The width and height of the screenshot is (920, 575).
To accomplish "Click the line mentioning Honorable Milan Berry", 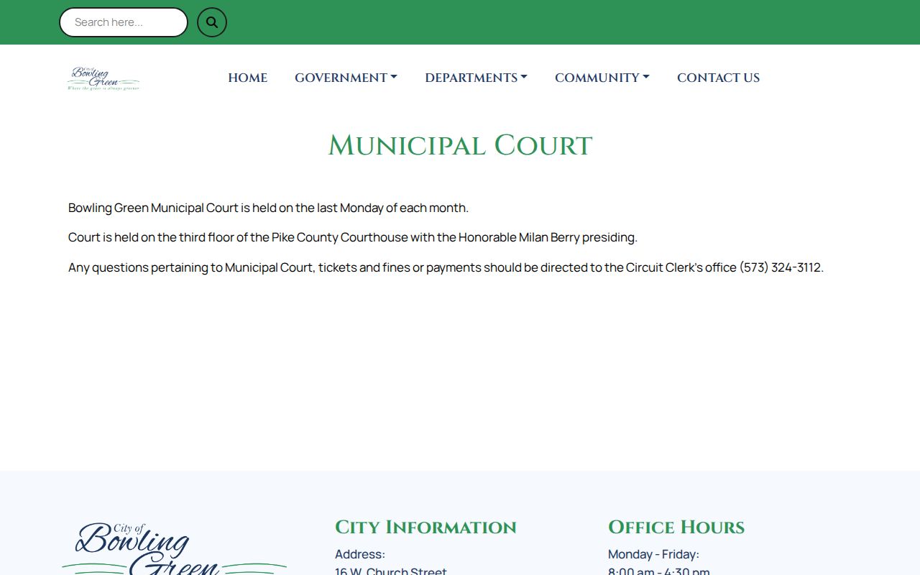I will [x=353, y=237].
